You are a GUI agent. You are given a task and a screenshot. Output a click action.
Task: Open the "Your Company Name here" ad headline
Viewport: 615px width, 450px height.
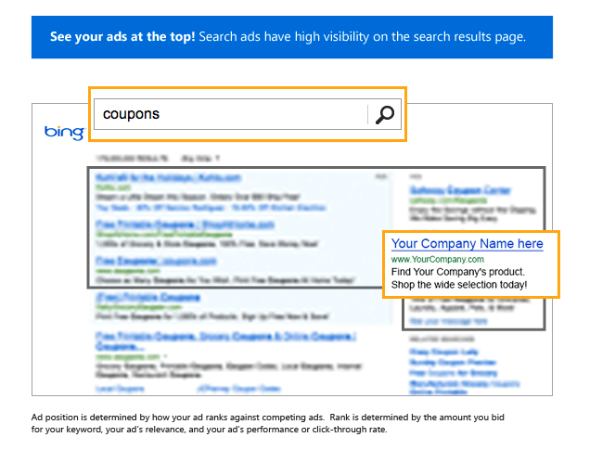click(467, 244)
